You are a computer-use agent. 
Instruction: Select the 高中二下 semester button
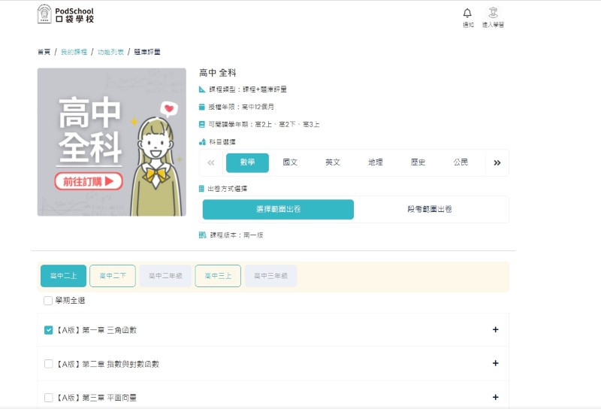pos(112,276)
